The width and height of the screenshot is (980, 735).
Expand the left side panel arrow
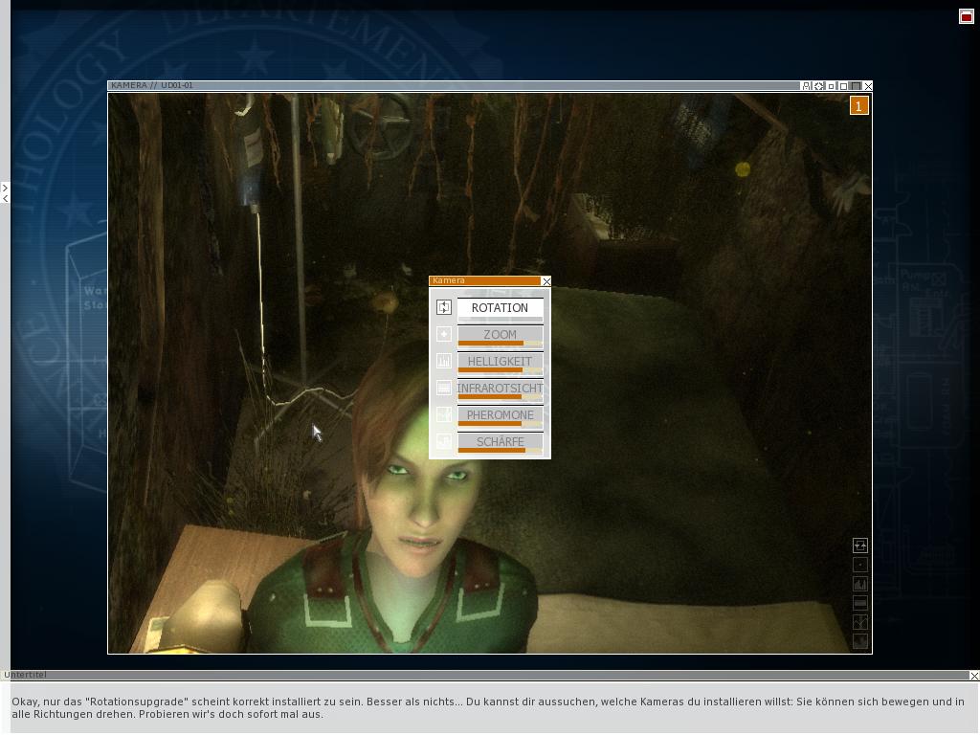tap(5, 188)
